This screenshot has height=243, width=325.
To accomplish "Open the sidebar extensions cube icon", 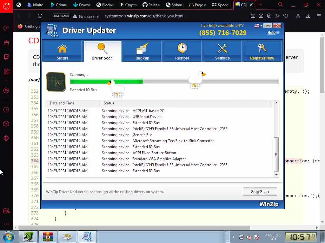I will click(x=6, y=124).
